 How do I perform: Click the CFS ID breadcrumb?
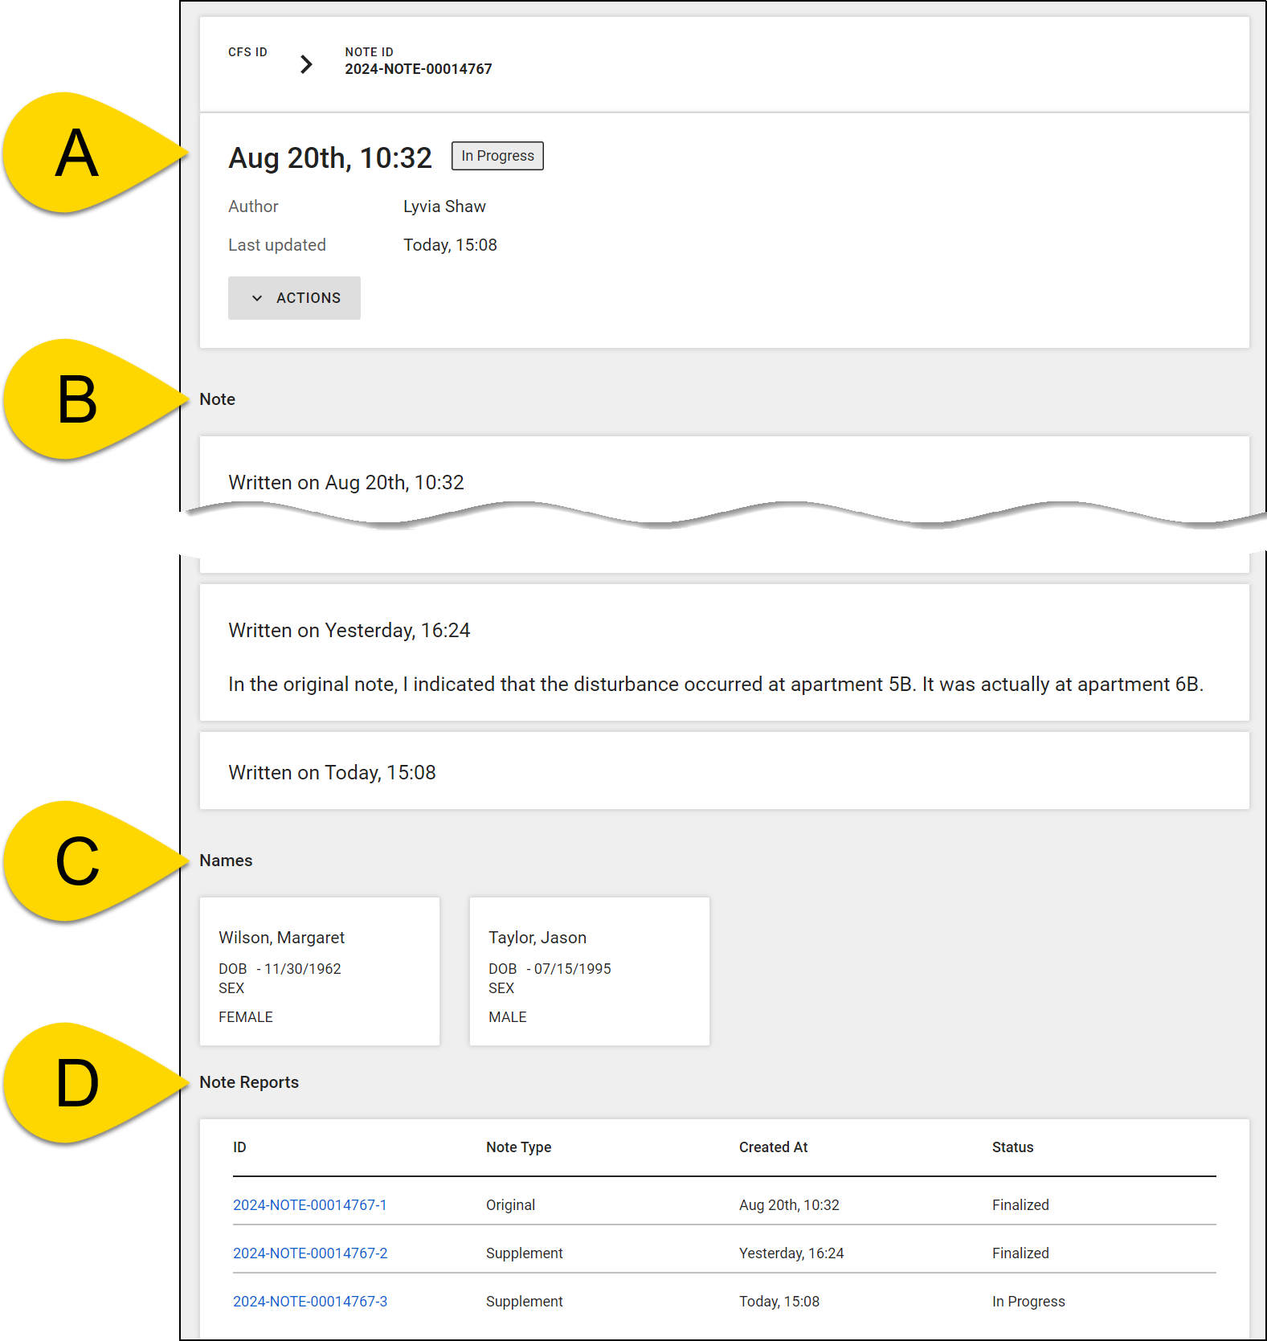[247, 52]
